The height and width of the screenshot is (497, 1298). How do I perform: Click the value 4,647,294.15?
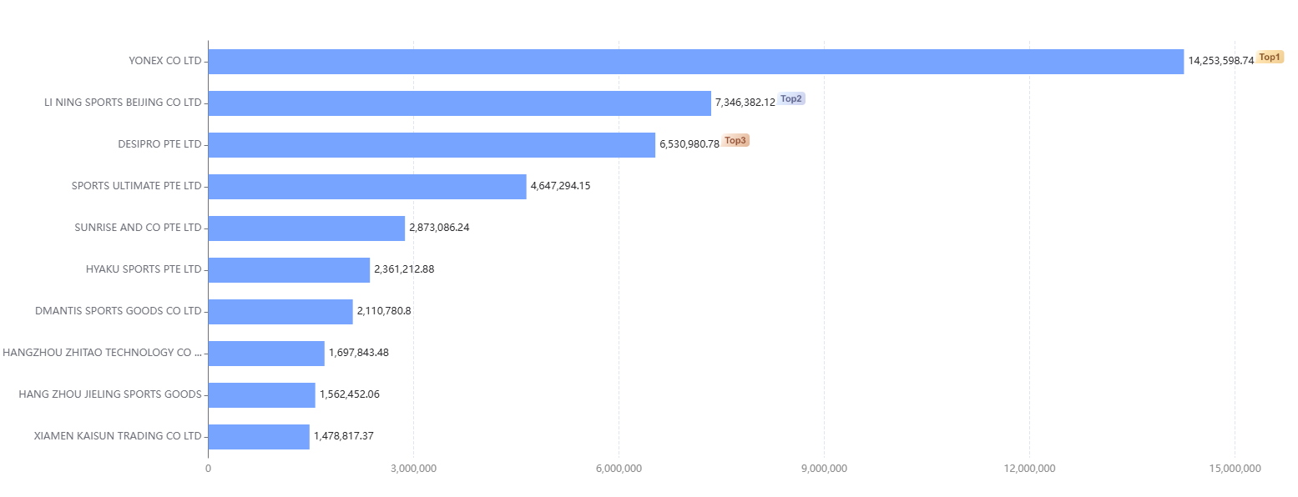click(561, 186)
